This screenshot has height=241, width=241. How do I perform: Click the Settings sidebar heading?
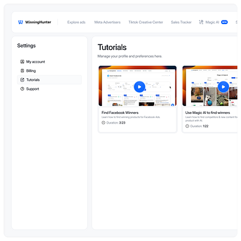(x=27, y=46)
